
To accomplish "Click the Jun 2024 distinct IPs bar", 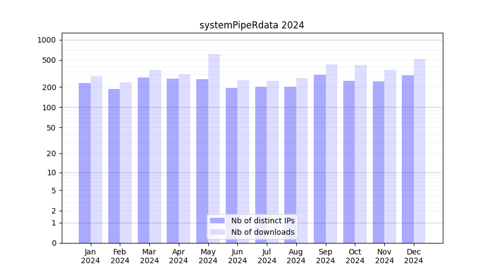I will pyautogui.click(x=231, y=165).
